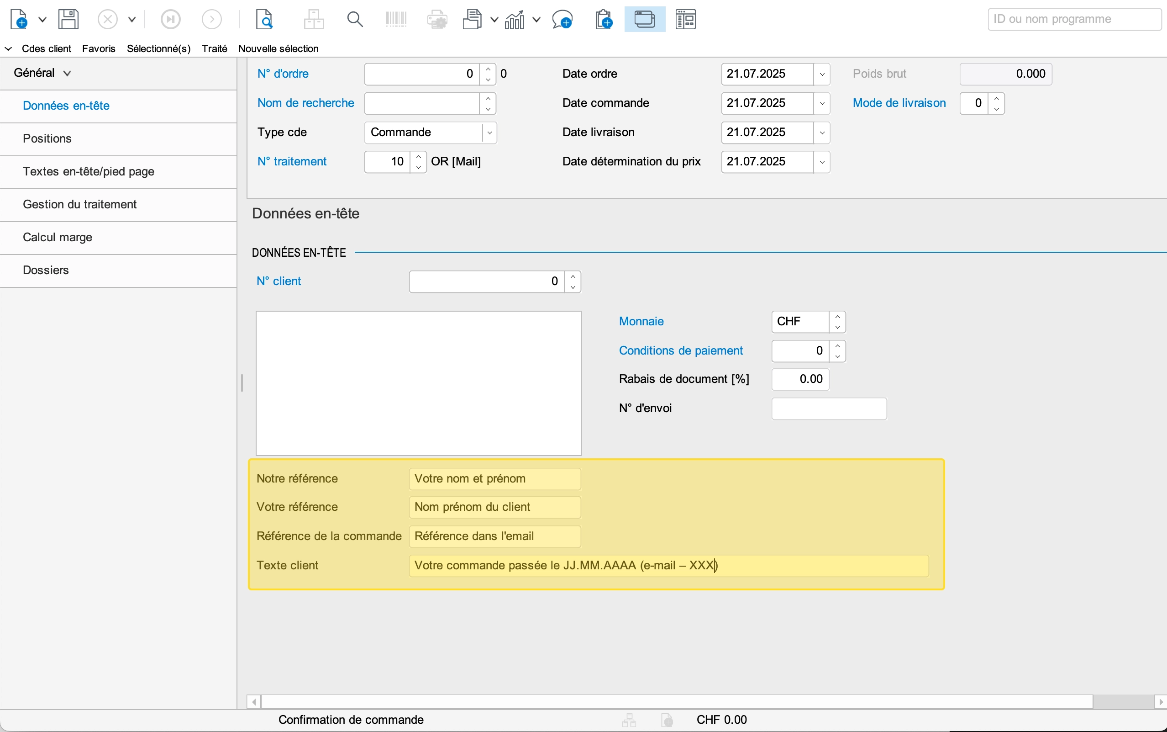Open the Positions section in sidebar
The height and width of the screenshot is (732, 1167).
coord(47,138)
